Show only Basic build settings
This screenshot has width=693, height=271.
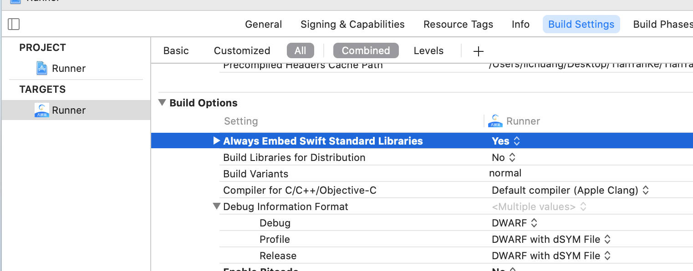point(176,50)
